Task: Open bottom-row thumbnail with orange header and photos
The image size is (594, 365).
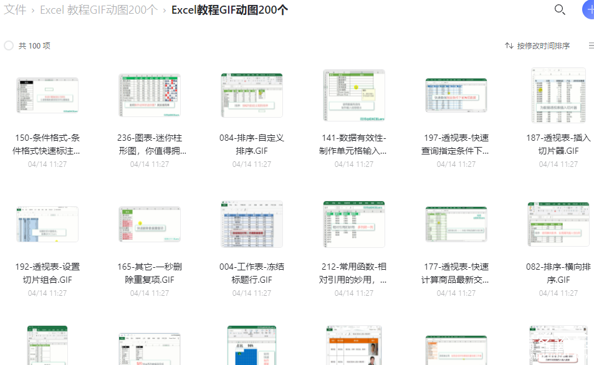Action: (354, 345)
